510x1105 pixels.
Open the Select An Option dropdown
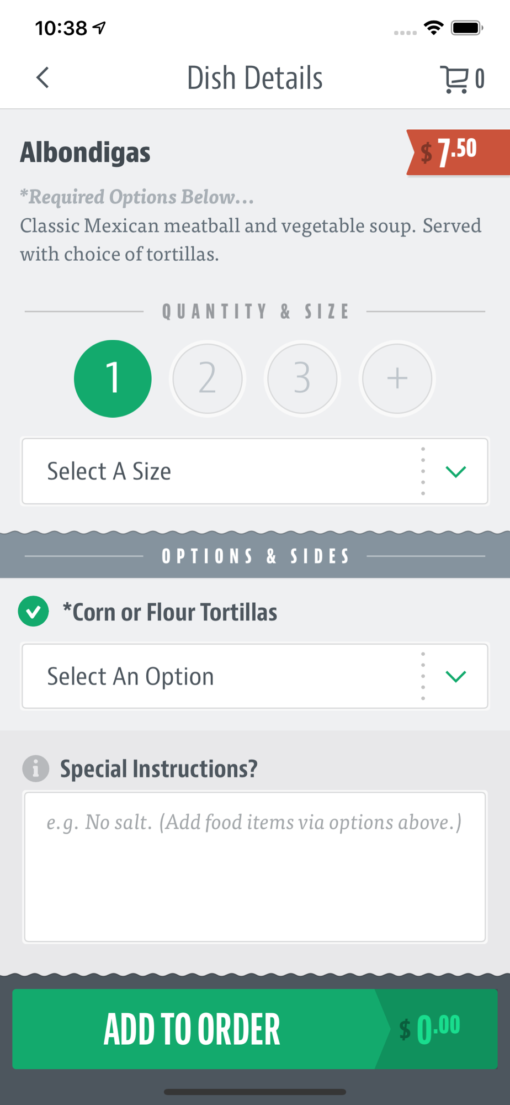coord(255,676)
